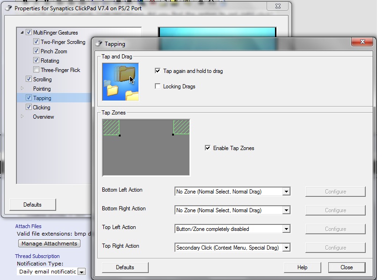The image size is (383, 280).
Task: Disable the Rotating gesture checkbox
Action: 36,60
